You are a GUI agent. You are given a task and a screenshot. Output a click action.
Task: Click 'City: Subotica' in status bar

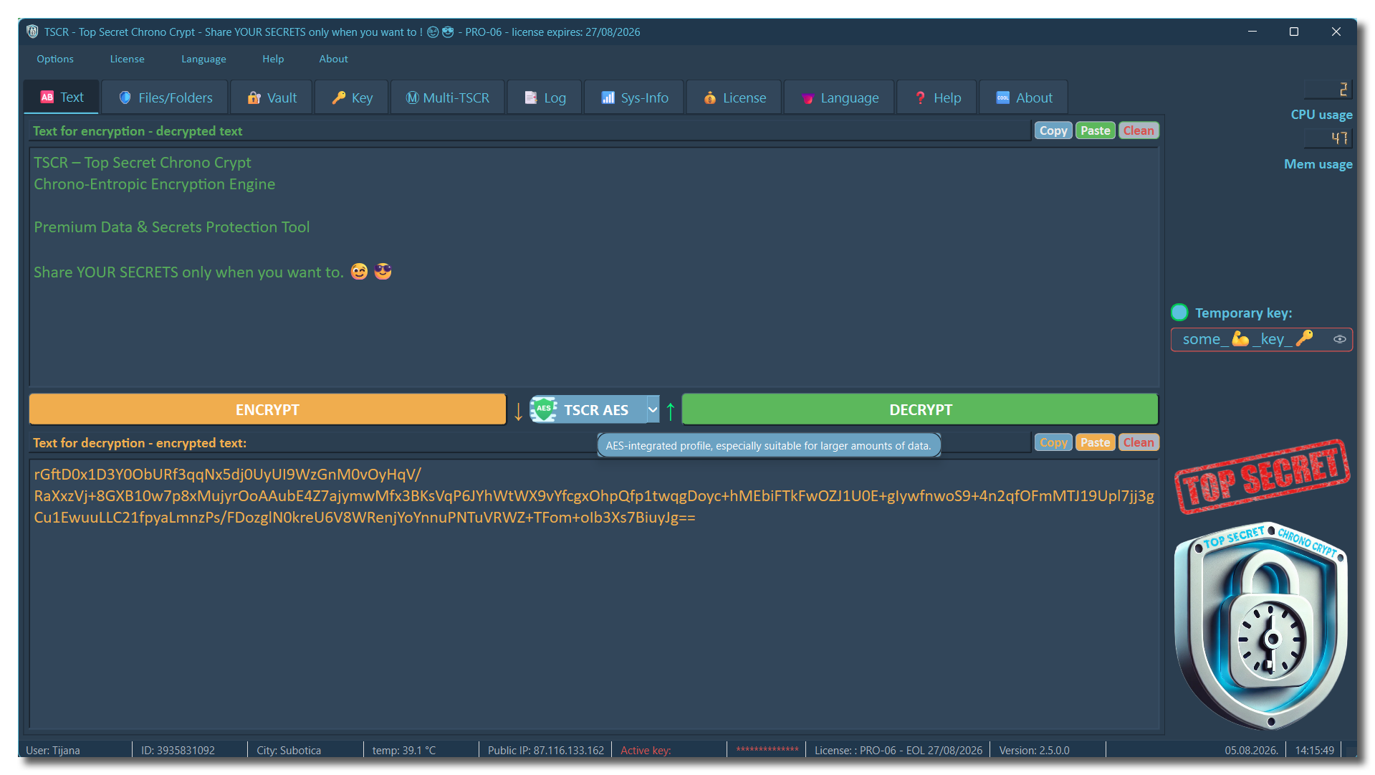pos(289,750)
